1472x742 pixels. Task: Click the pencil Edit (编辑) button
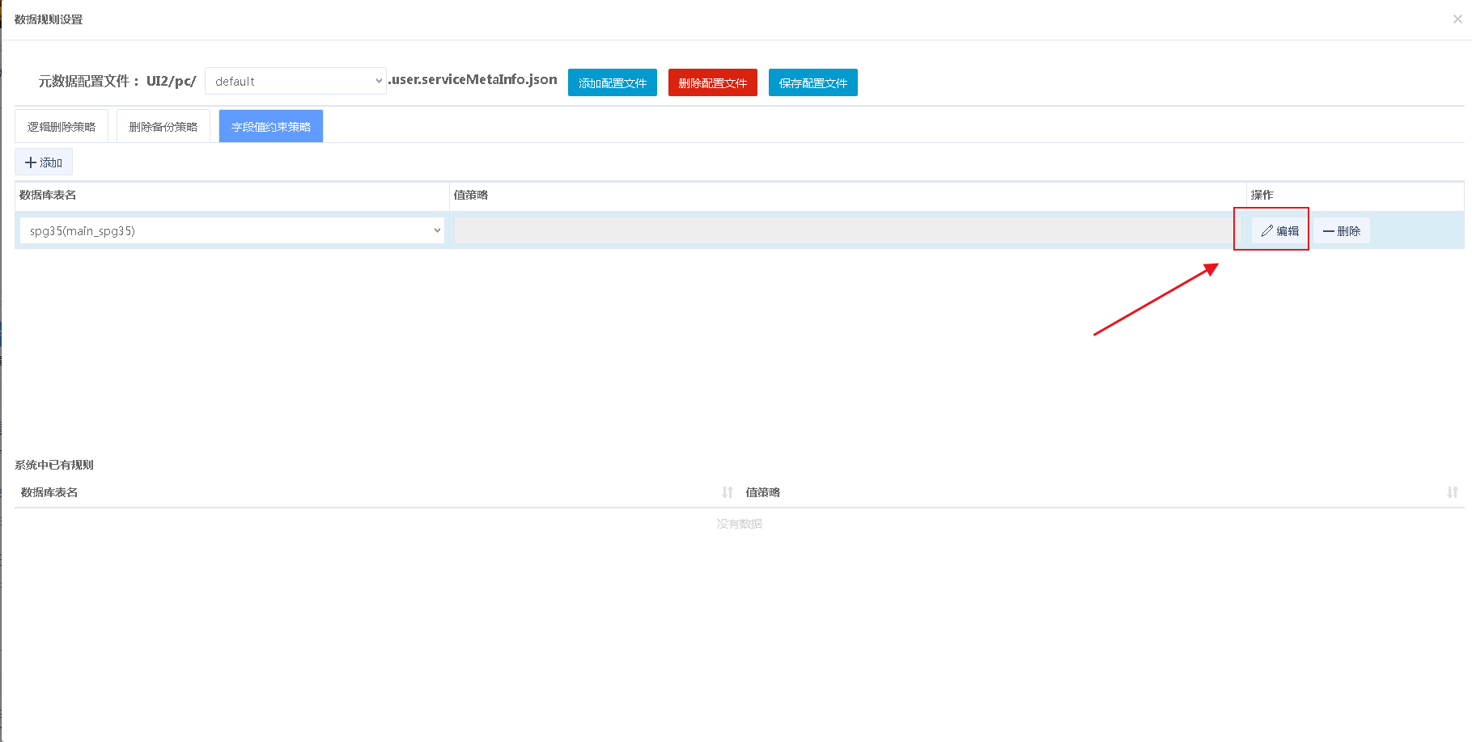pyautogui.click(x=1279, y=231)
